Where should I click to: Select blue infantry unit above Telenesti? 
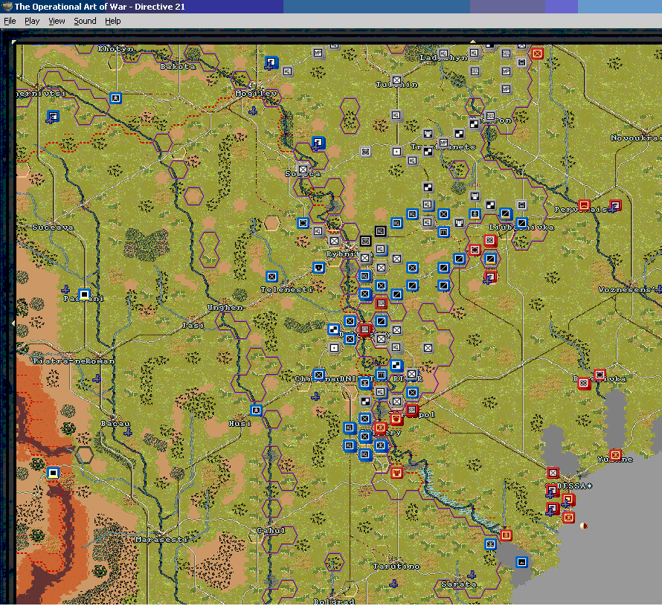271,277
